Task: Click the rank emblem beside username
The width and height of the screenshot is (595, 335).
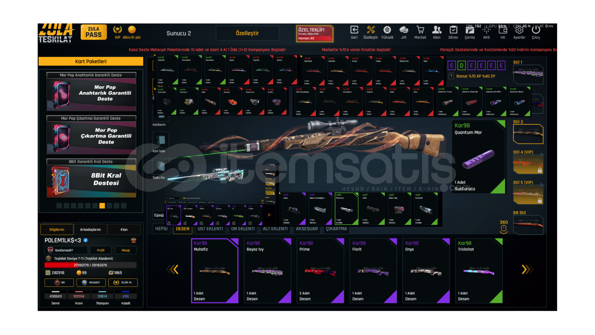Action: tap(134, 240)
